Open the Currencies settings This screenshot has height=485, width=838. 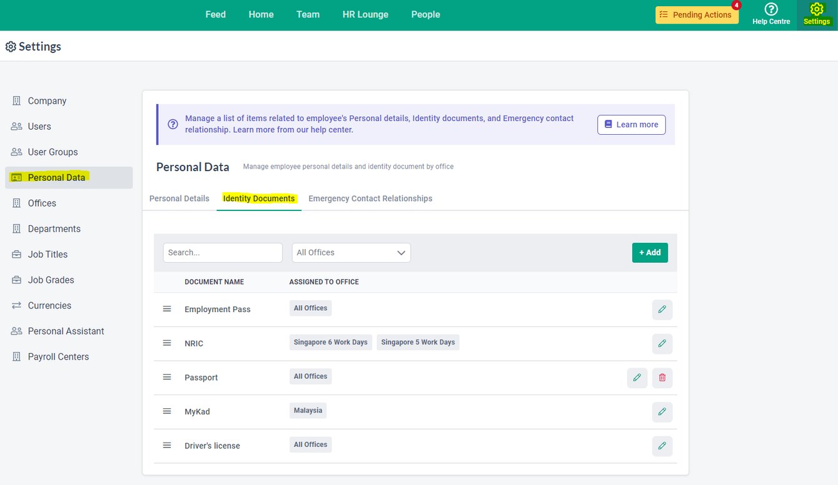[x=49, y=305]
